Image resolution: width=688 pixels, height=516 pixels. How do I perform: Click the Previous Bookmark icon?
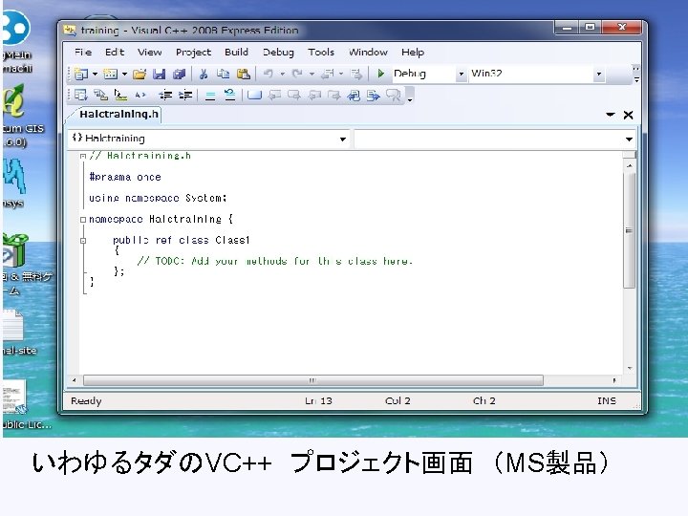[x=274, y=95]
